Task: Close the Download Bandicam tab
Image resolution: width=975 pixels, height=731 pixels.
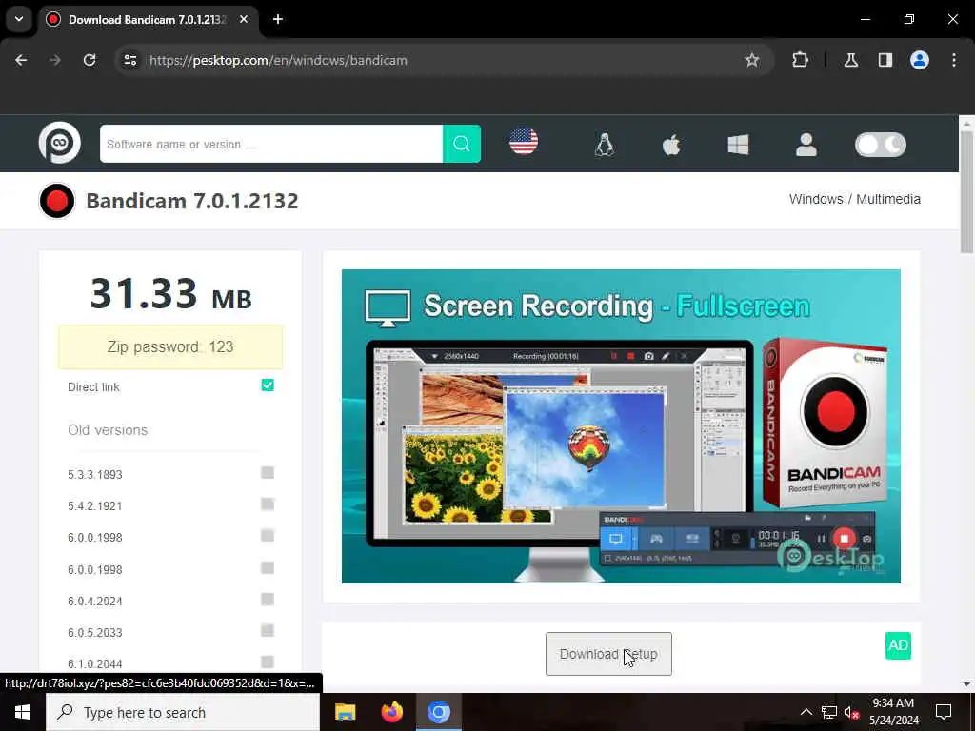Action: (x=244, y=19)
